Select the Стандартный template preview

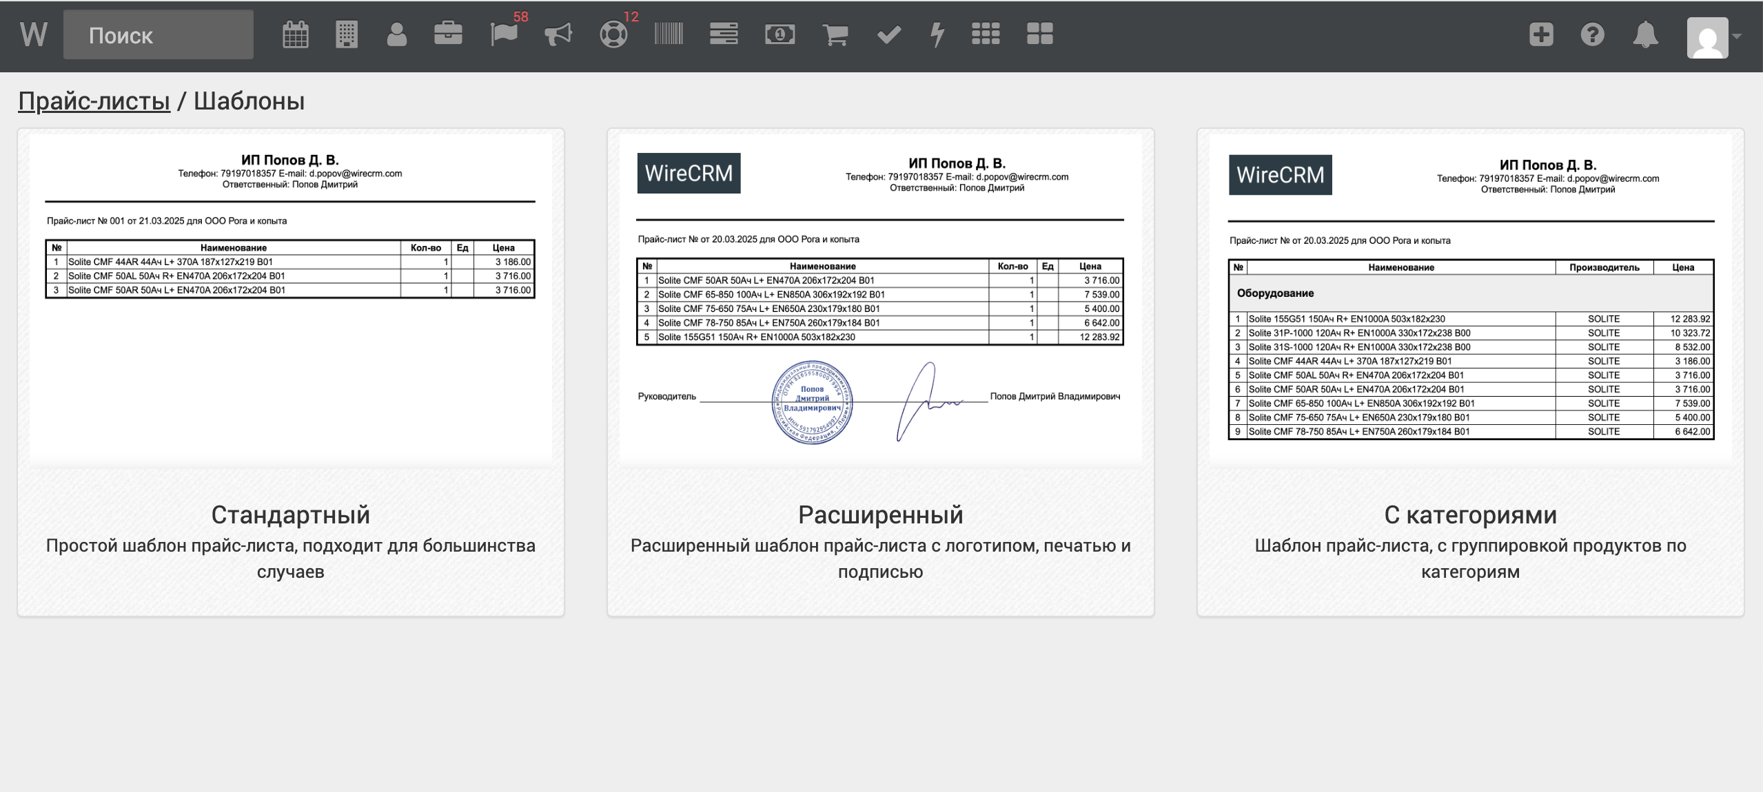click(x=290, y=298)
